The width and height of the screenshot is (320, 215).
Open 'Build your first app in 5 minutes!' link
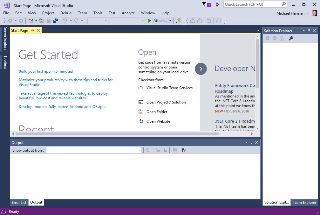pyautogui.click(x=46, y=71)
